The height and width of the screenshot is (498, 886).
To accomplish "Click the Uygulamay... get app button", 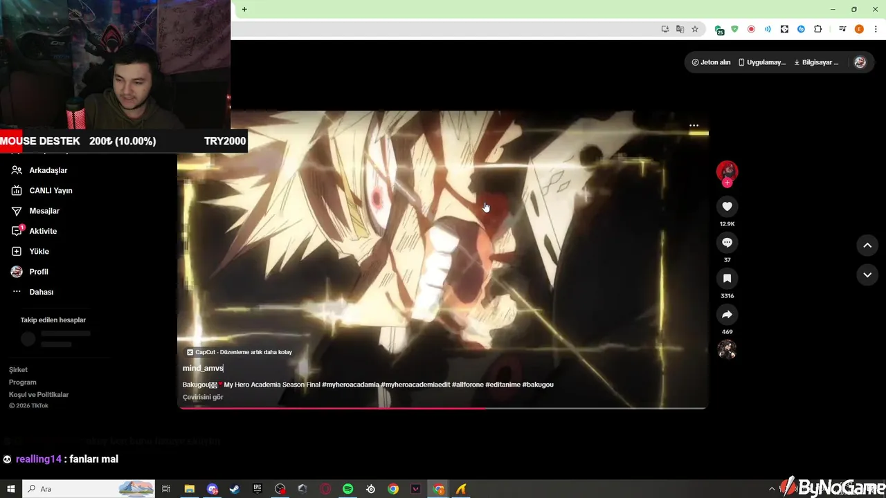I will pos(761,62).
